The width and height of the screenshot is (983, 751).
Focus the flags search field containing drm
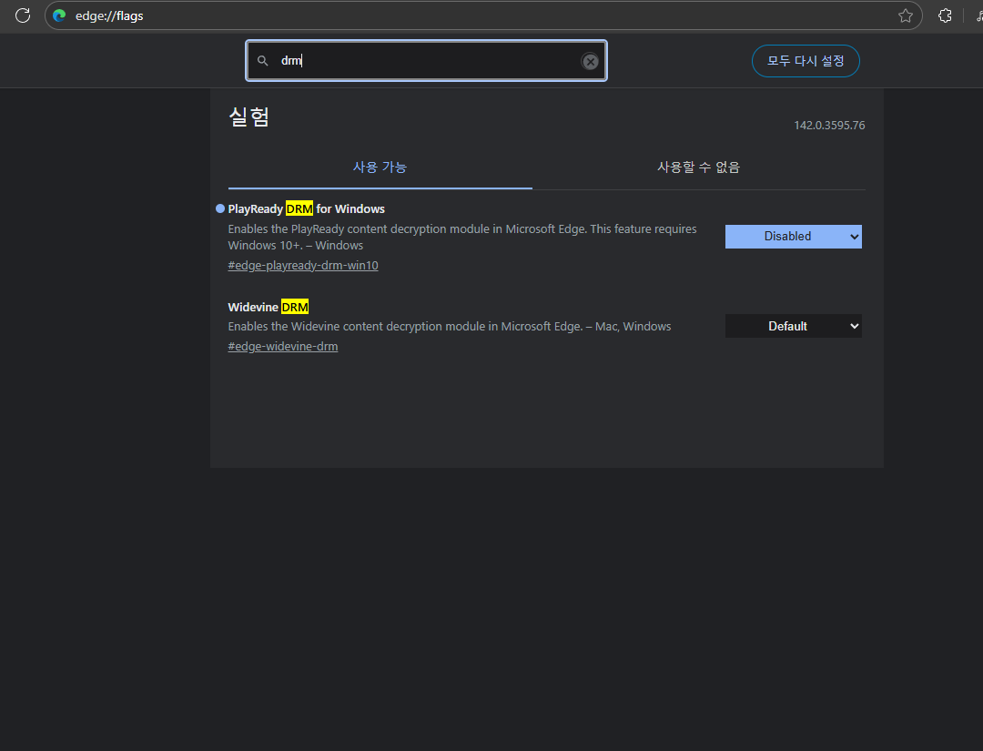426,61
